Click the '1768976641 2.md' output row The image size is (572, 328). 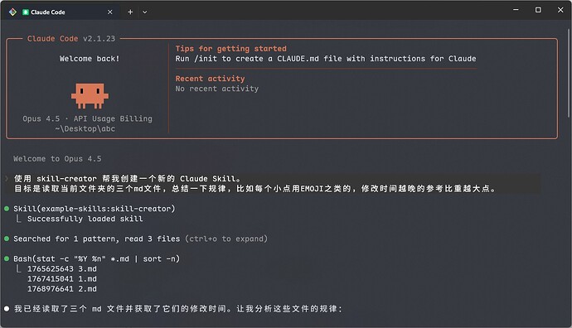click(x=62, y=289)
